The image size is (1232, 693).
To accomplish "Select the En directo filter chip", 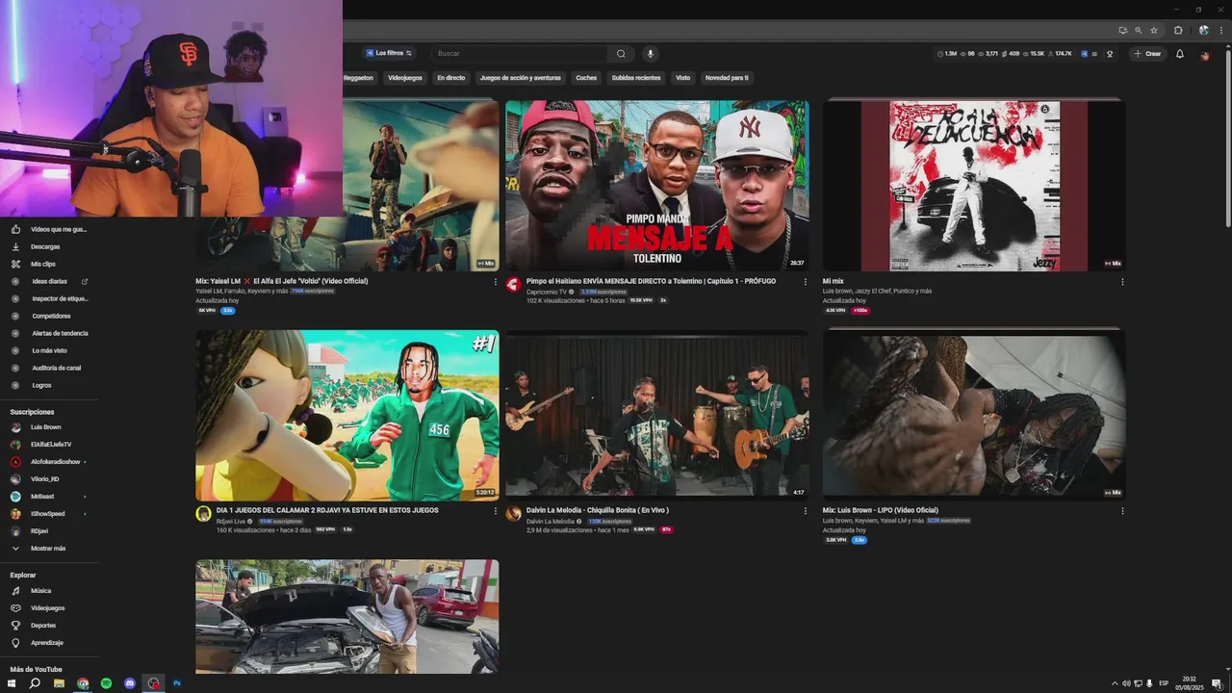I will pos(451,78).
